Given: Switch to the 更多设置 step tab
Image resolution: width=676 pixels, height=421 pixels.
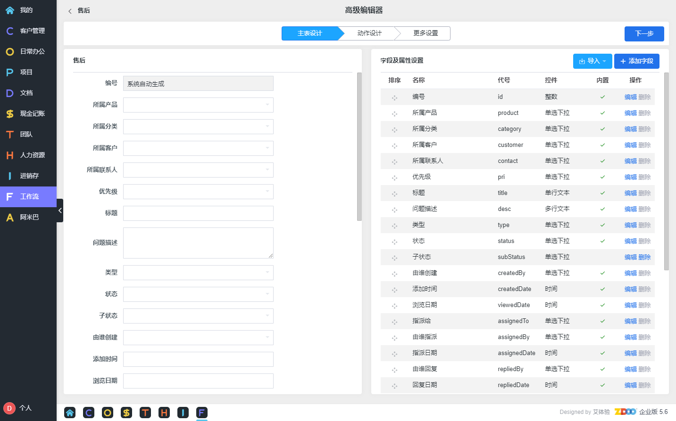Looking at the screenshot, I should (426, 33).
